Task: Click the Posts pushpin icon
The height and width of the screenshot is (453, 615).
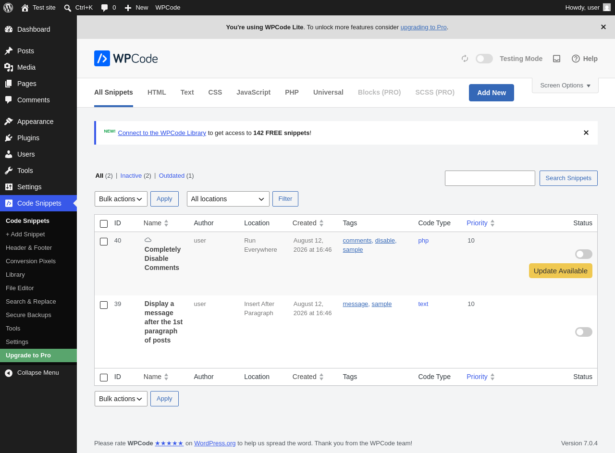Action: (x=9, y=51)
